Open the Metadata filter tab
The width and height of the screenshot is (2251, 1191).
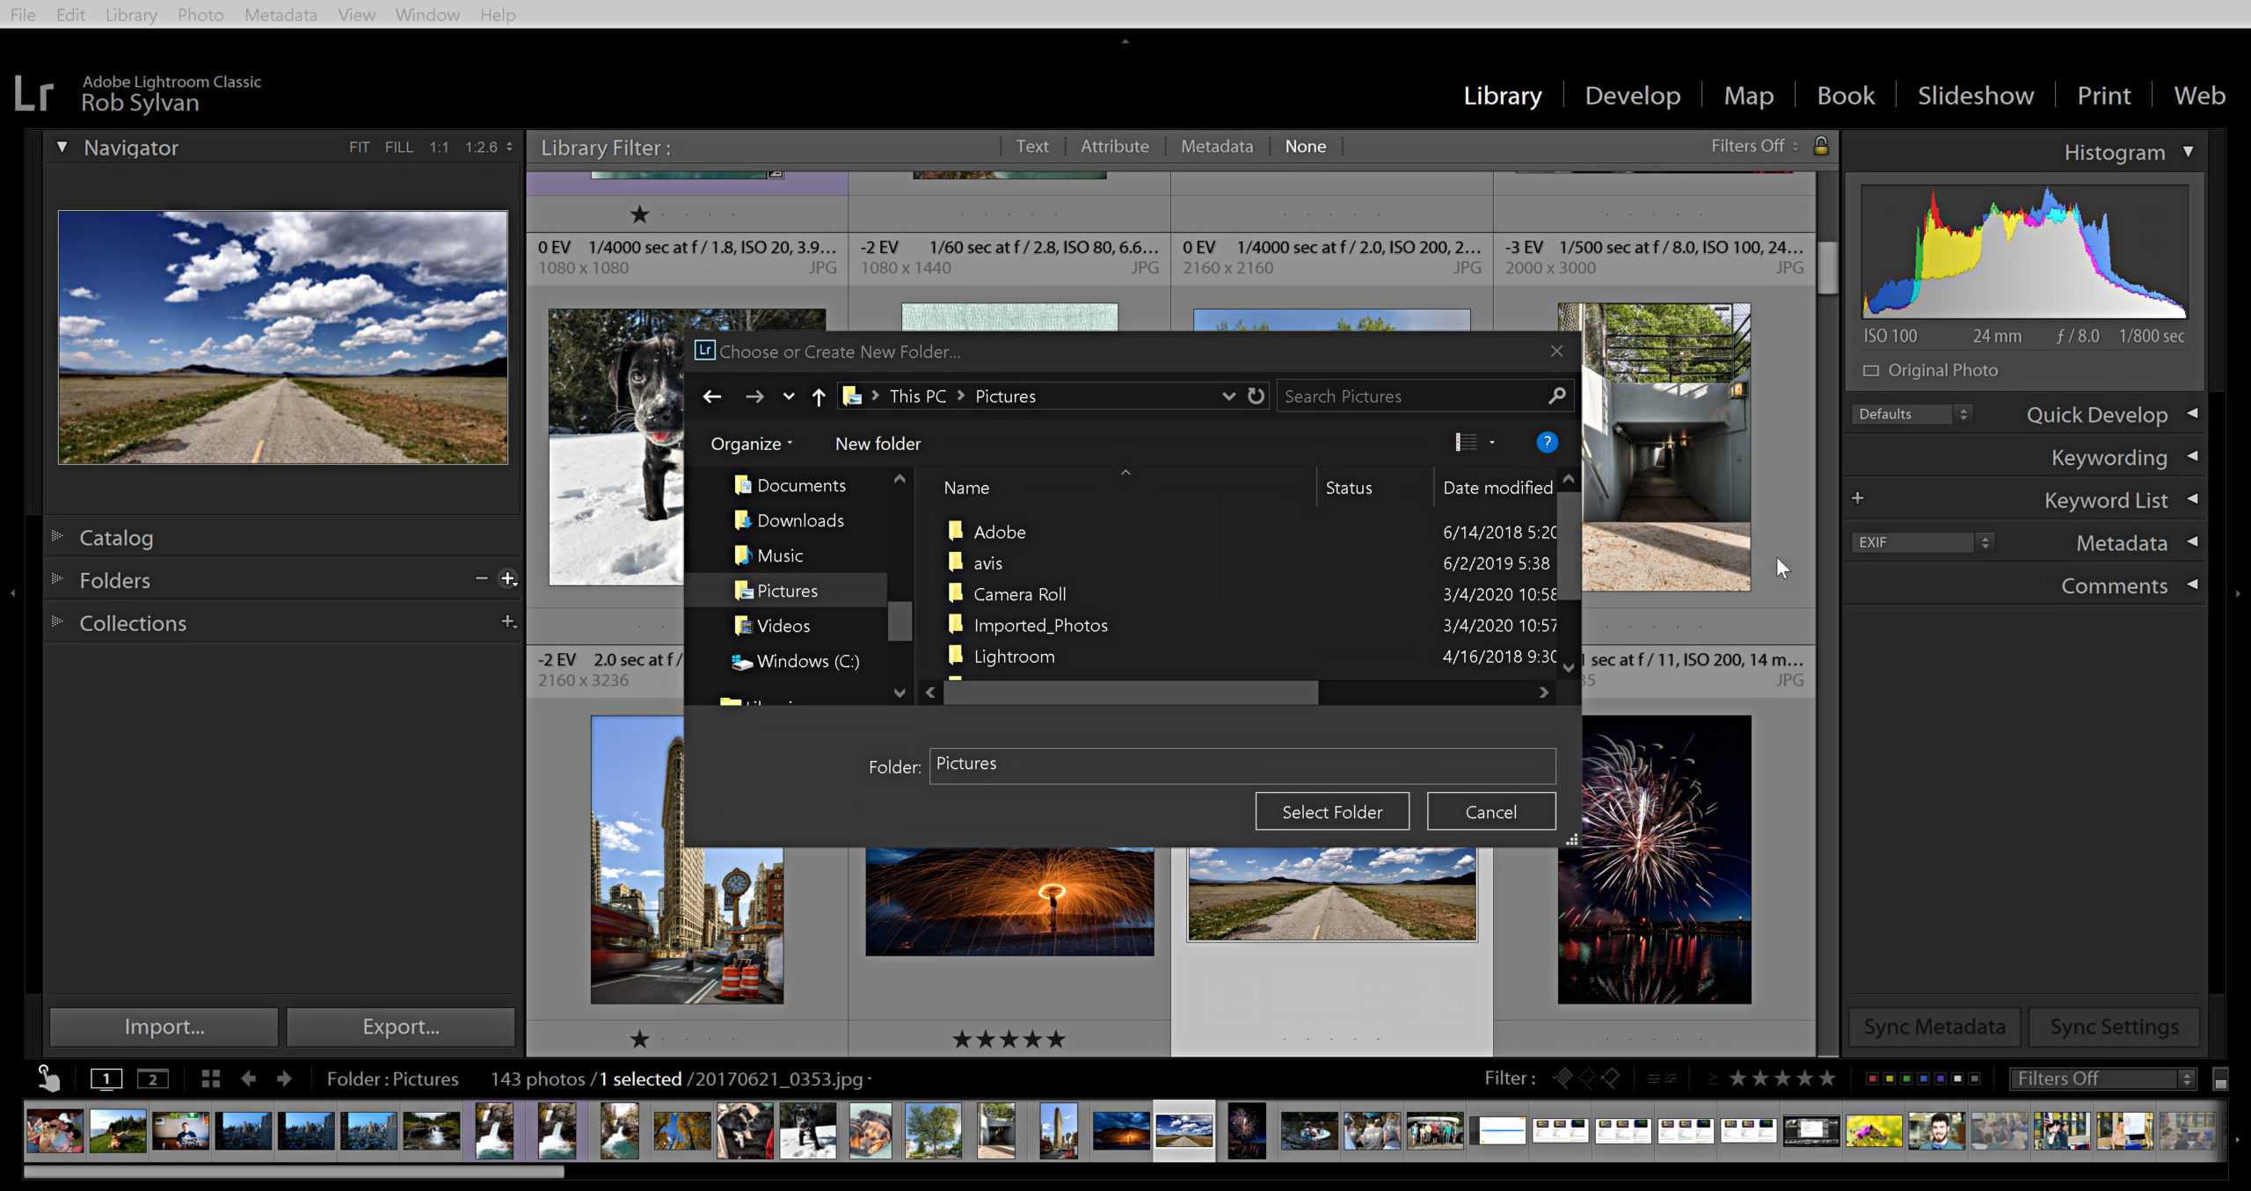pyautogui.click(x=1216, y=146)
